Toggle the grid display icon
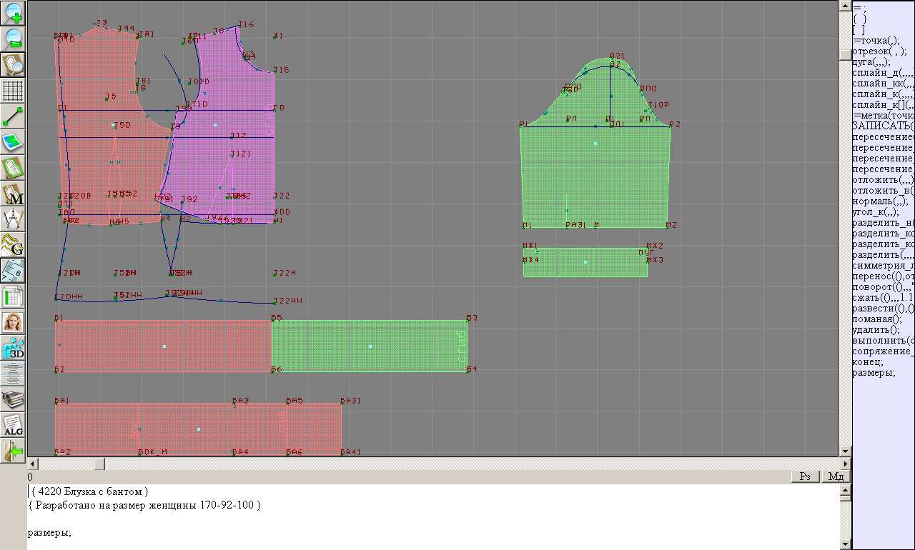The image size is (915, 550). (13, 91)
